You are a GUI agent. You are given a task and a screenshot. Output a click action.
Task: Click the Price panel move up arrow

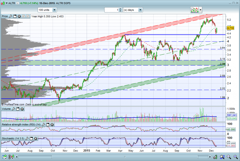(x=28, y=16)
